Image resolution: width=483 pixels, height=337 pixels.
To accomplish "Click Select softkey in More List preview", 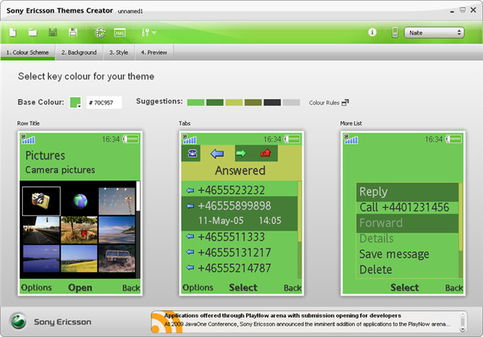I will 404,287.
